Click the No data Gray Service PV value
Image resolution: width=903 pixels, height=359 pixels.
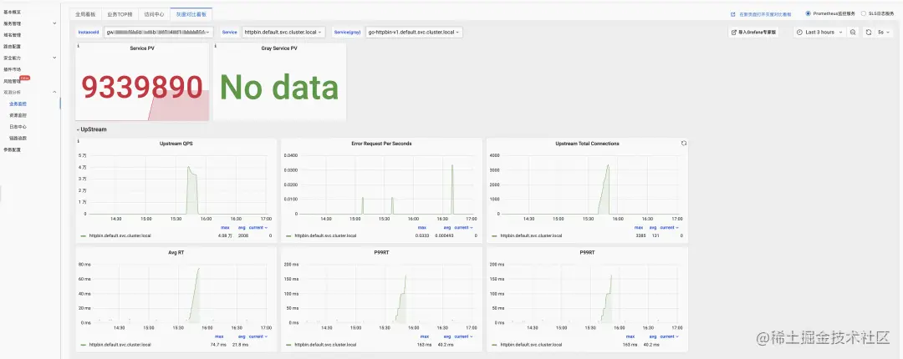tap(278, 88)
